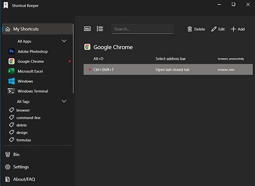Click the Edit pencil icon
Image resolution: width=255 pixels, height=186 pixels.
click(214, 29)
